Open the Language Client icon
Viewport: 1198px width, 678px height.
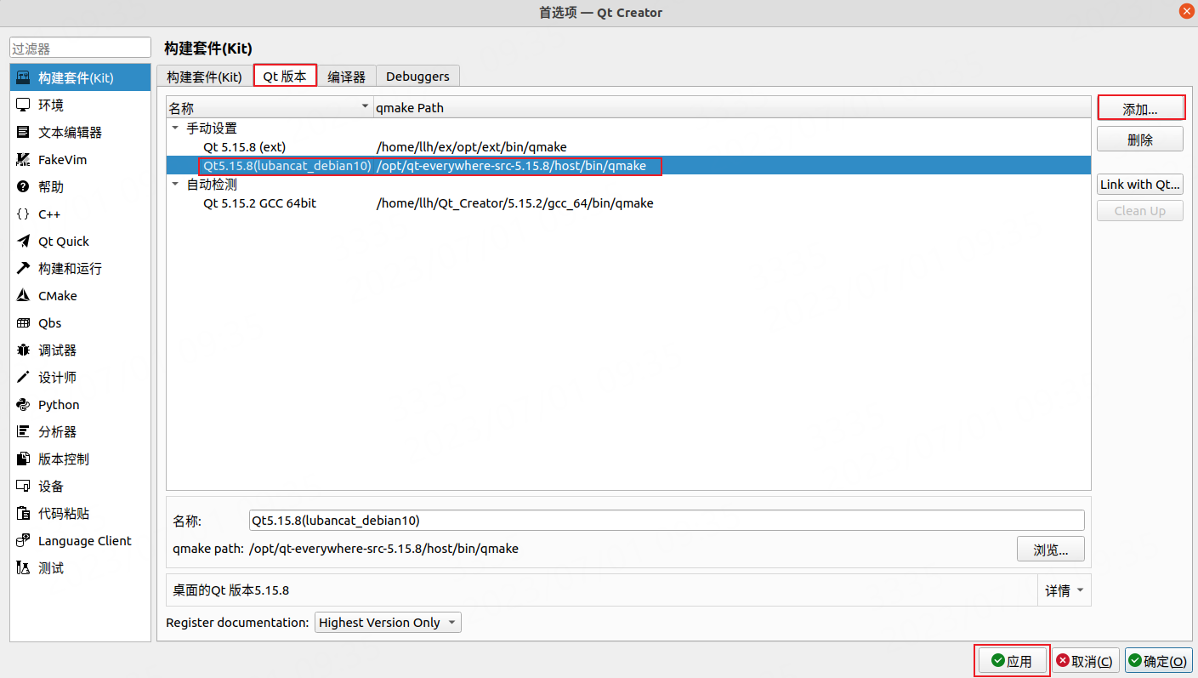[23, 541]
